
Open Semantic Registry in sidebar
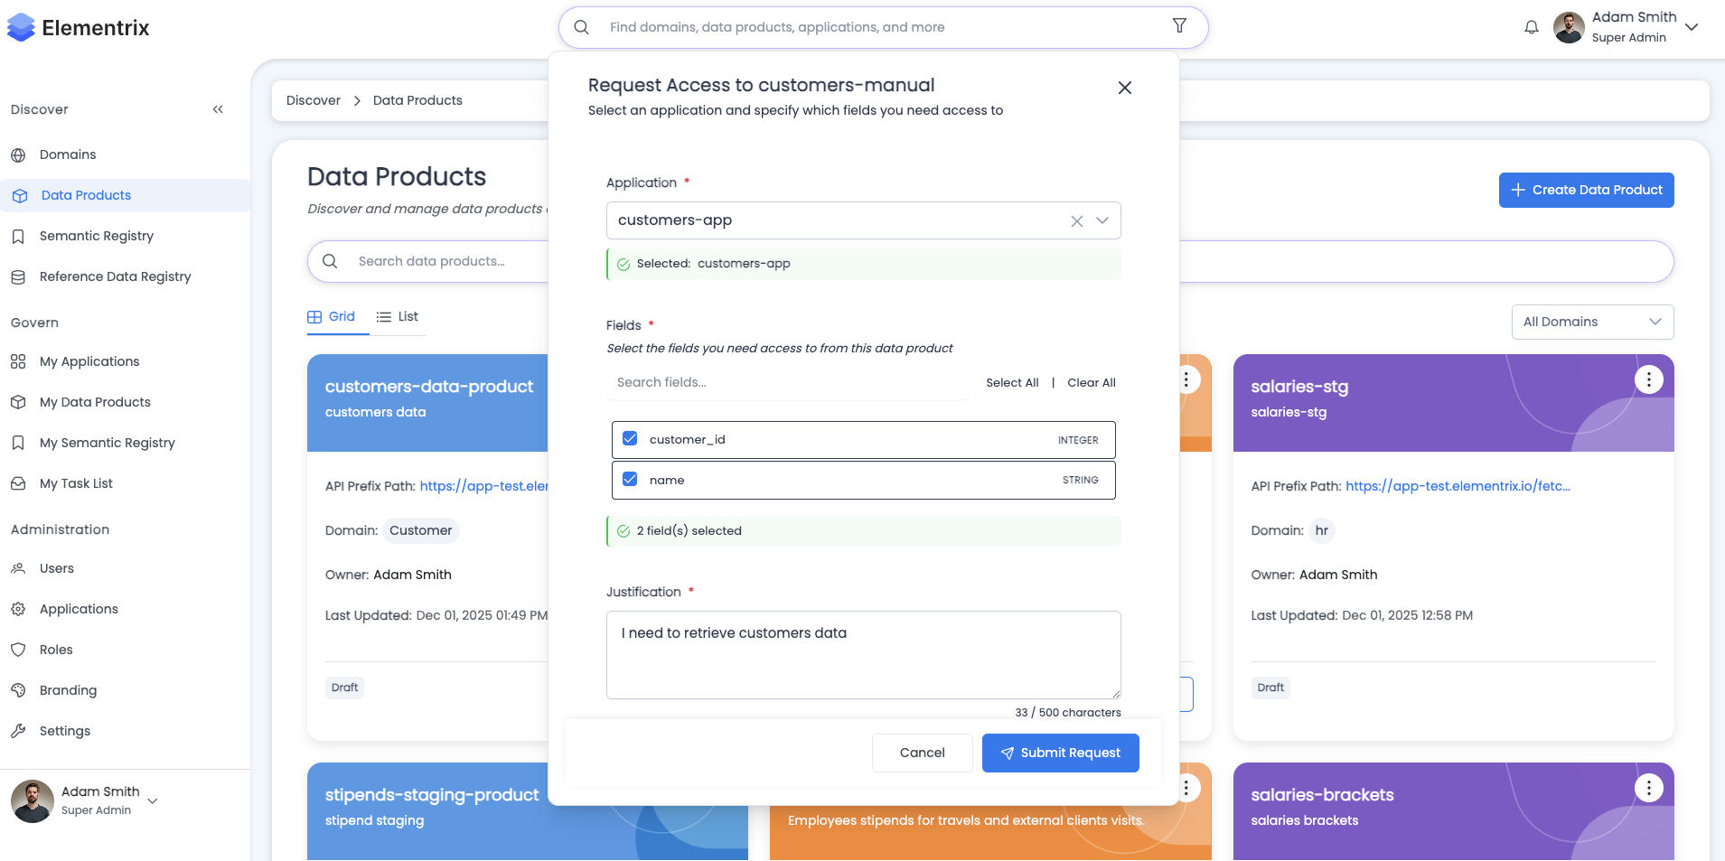pyautogui.click(x=97, y=236)
